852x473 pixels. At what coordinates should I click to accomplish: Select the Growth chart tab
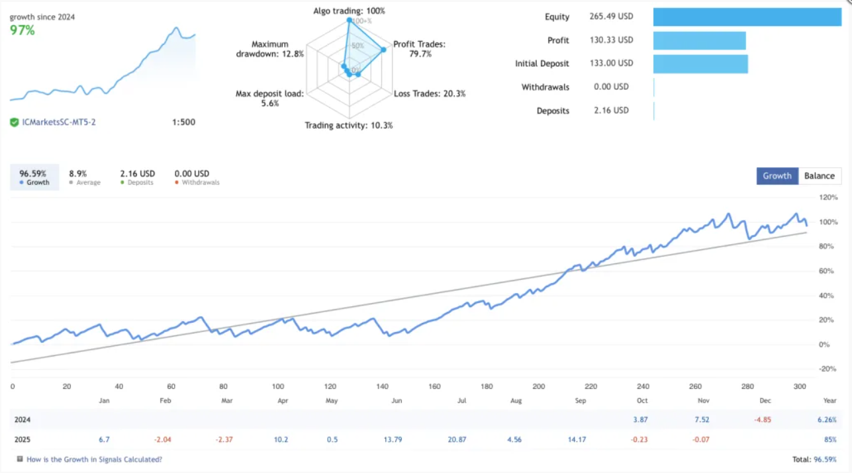tap(777, 176)
